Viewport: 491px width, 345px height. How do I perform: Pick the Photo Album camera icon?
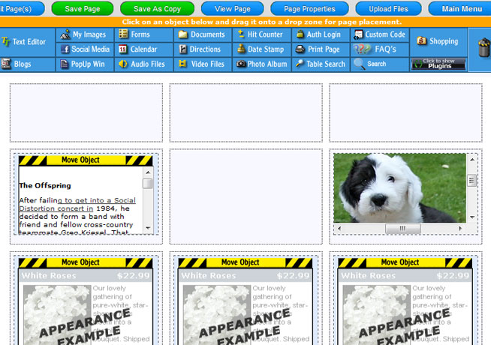point(241,64)
